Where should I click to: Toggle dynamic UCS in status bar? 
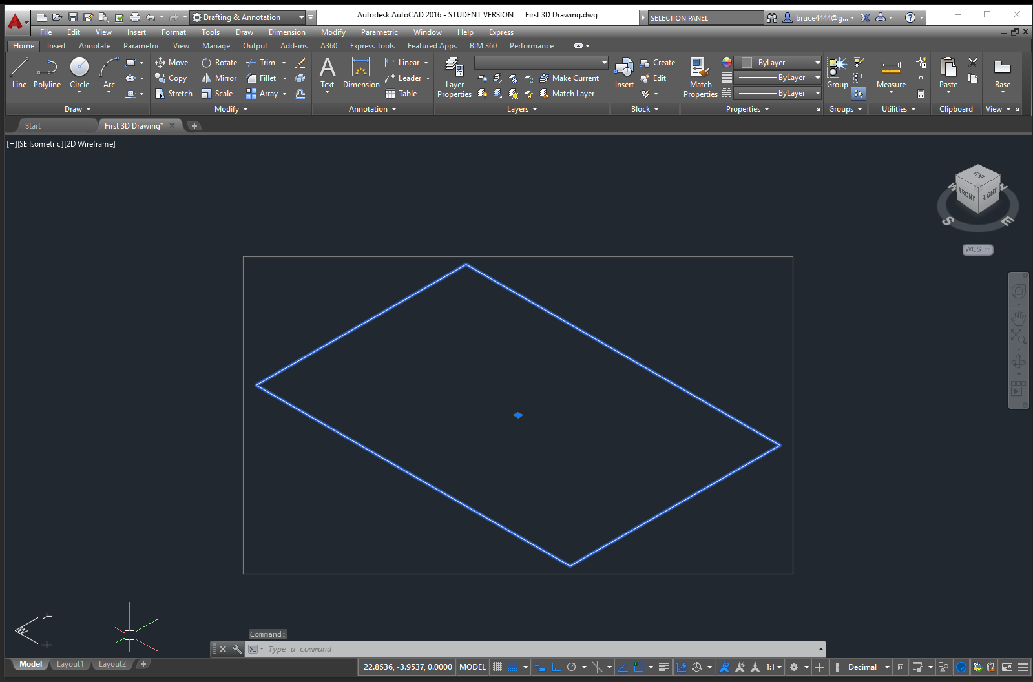point(681,667)
